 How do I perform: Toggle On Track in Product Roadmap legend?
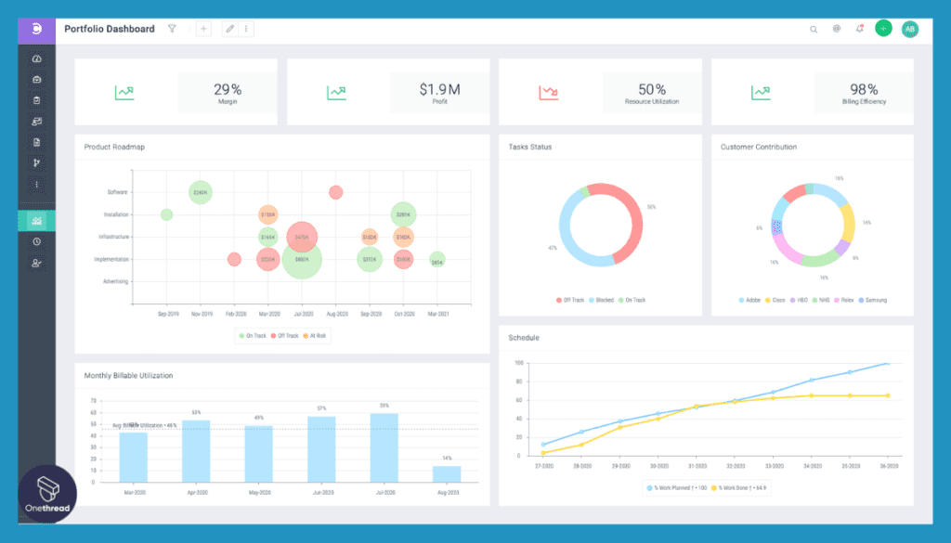(253, 336)
